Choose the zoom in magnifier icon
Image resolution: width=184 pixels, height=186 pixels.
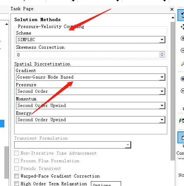point(183,50)
